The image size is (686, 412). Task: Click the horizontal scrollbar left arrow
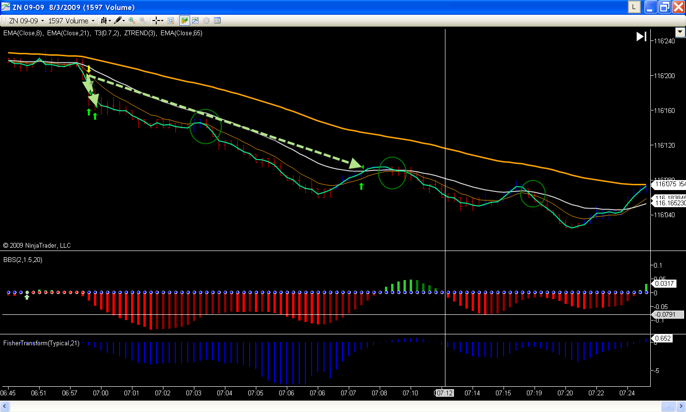5,406
